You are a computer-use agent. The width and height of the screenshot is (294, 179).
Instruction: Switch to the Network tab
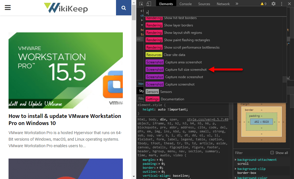(223, 4)
